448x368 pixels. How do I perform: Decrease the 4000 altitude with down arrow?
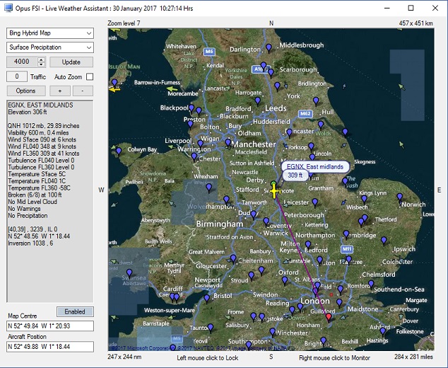point(41,64)
